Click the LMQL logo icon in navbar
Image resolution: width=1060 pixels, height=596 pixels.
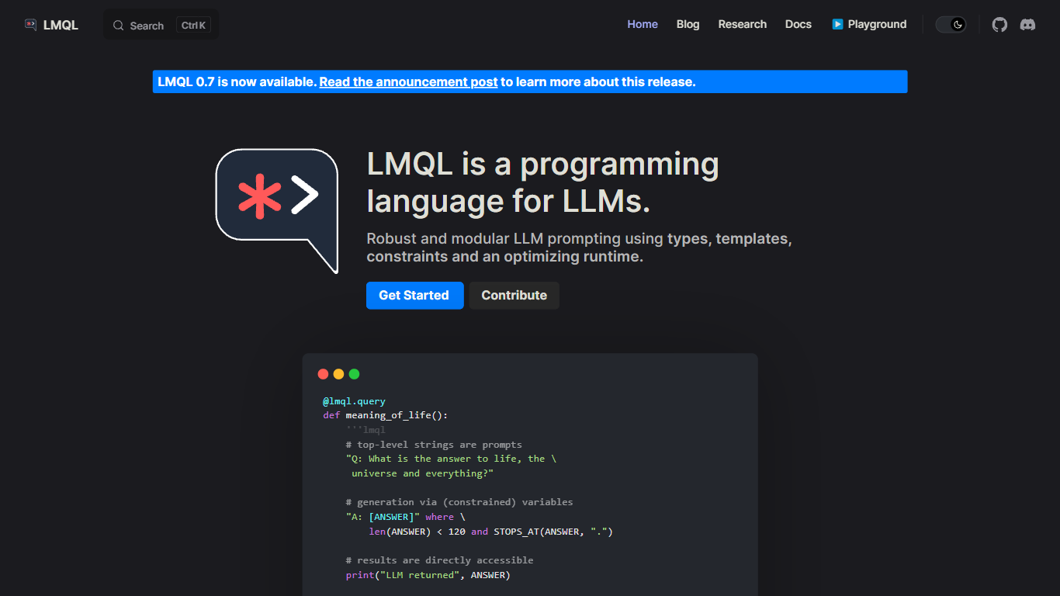tap(31, 25)
